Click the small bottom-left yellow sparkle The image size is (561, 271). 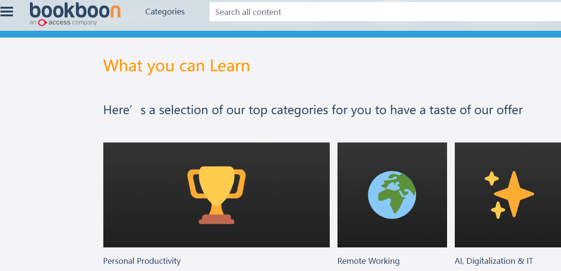point(497,210)
